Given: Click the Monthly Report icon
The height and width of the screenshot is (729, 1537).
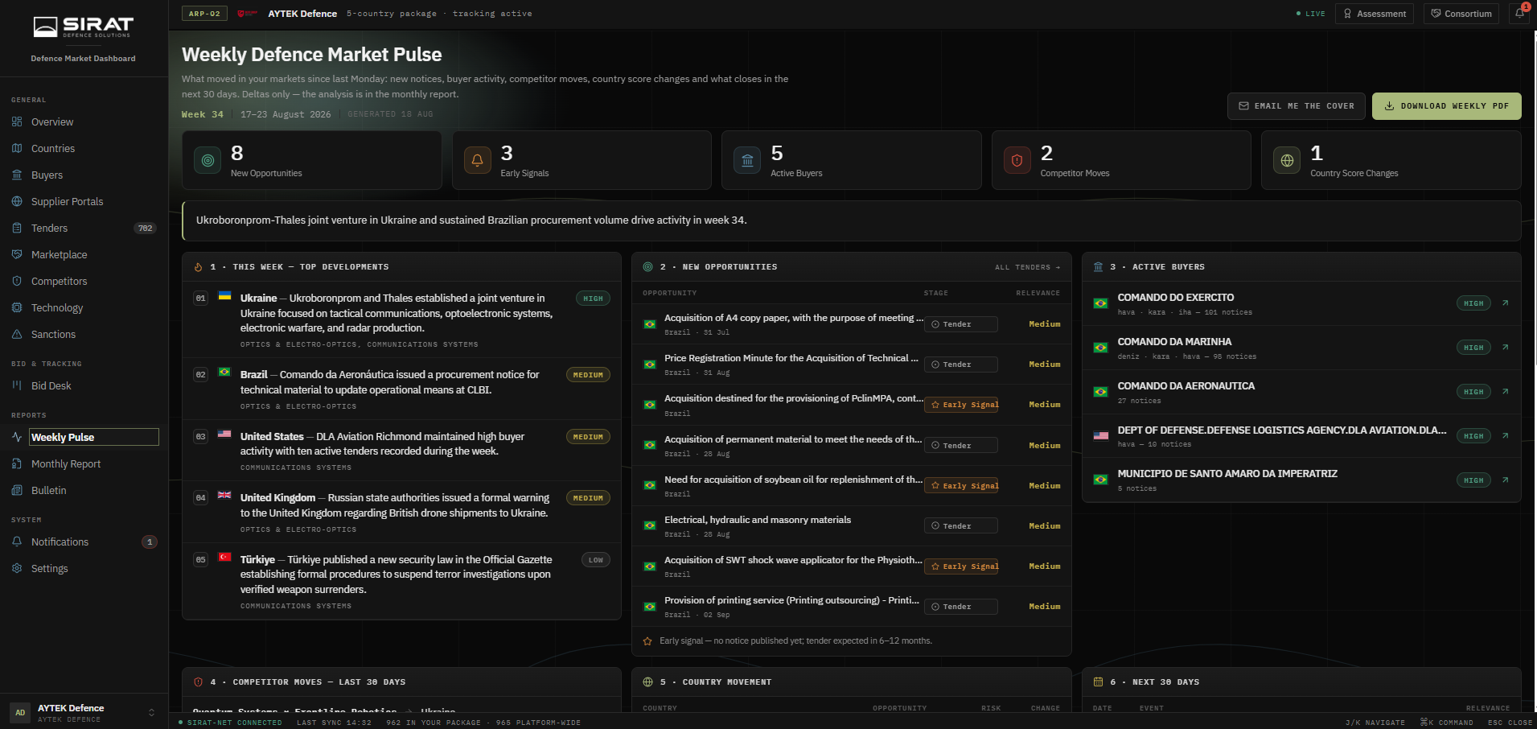Looking at the screenshot, I should point(17,464).
